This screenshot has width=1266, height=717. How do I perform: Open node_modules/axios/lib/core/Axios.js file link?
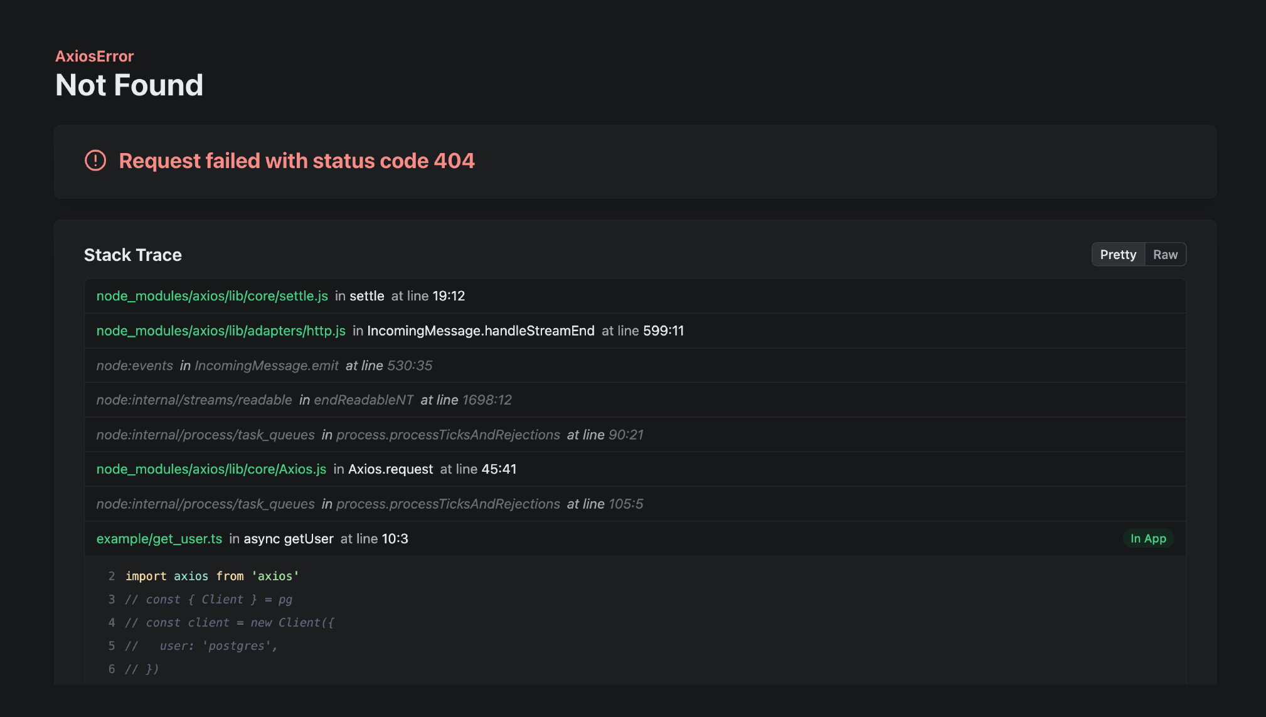point(211,469)
